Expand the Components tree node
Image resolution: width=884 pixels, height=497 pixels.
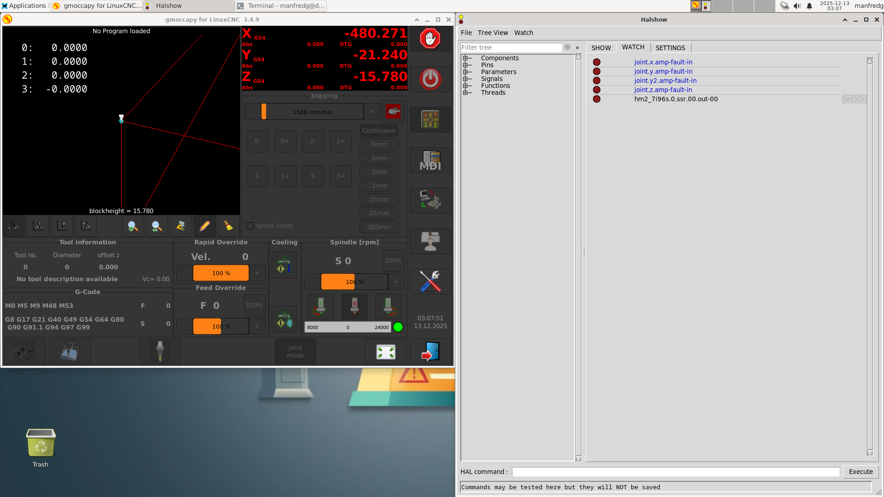tap(465, 58)
